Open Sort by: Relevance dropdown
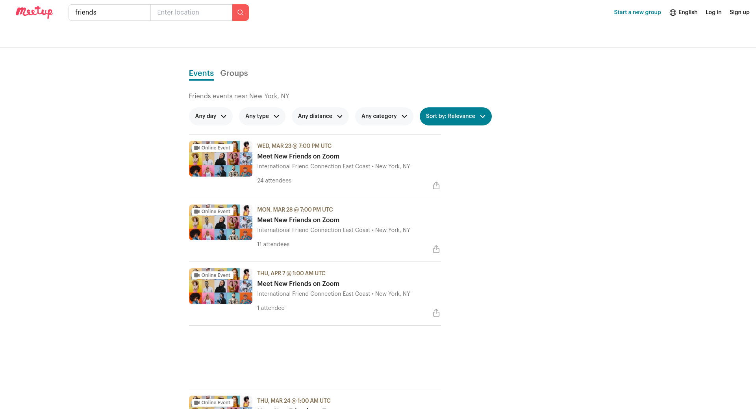 tap(455, 116)
